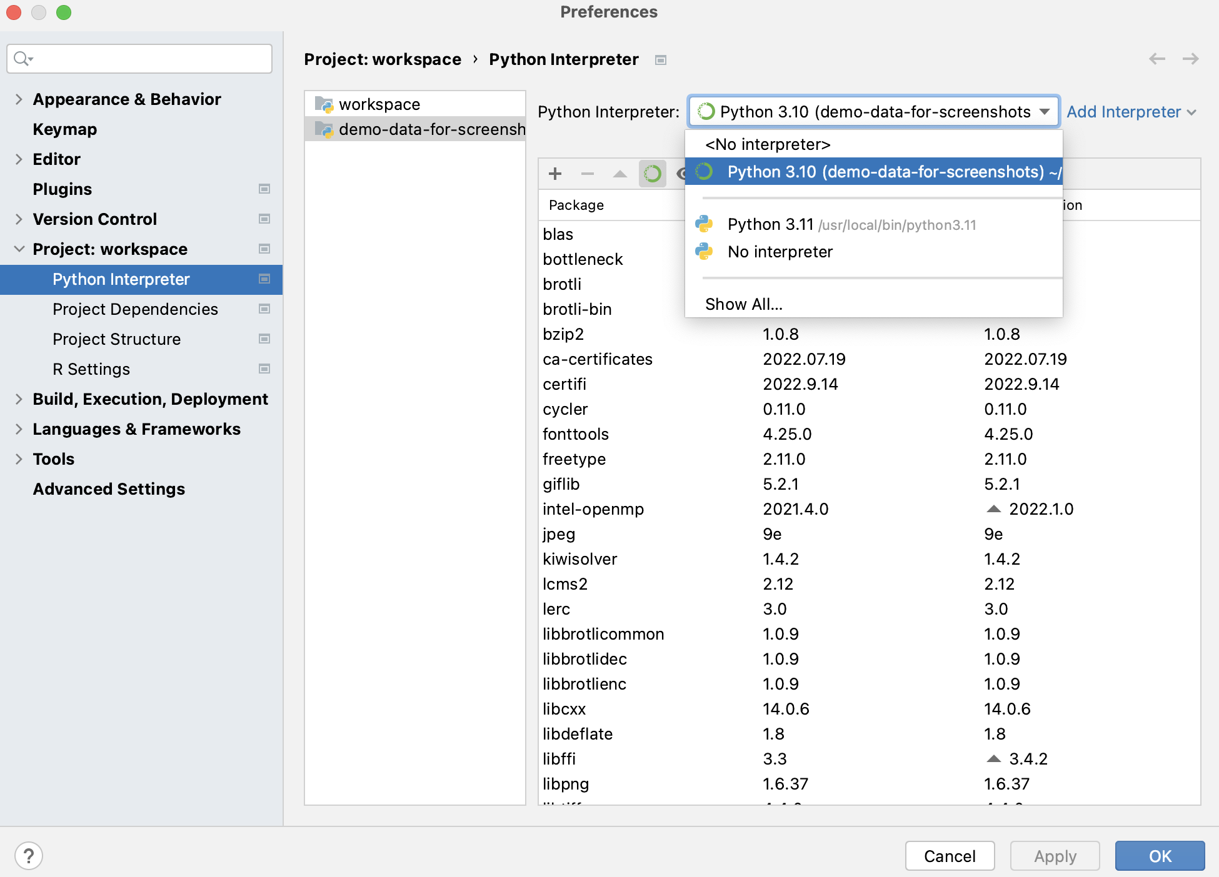Open Plugins settings
This screenshot has width=1219, height=877.
click(x=63, y=189)
